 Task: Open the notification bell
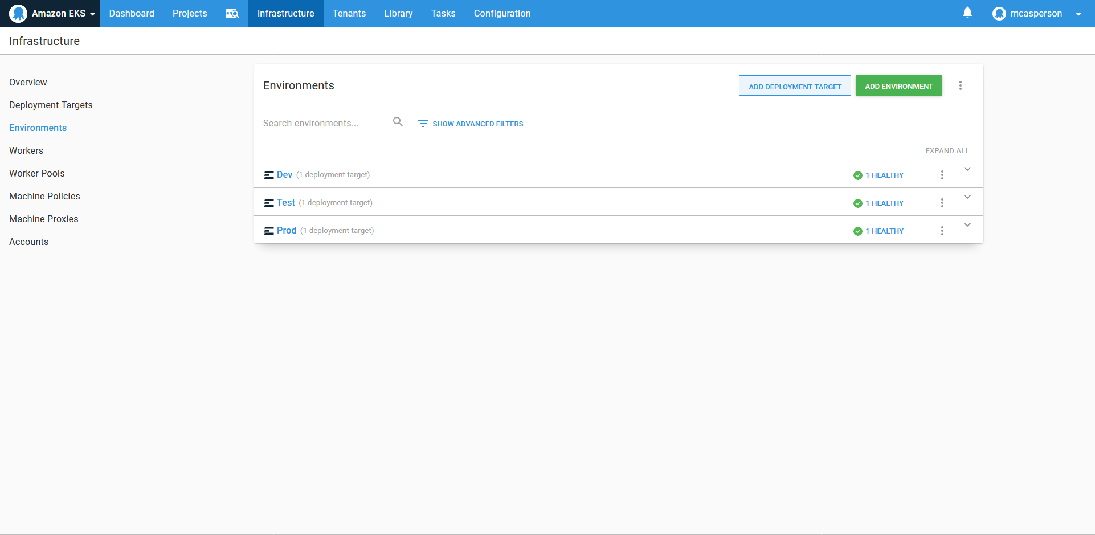(967, 13)
